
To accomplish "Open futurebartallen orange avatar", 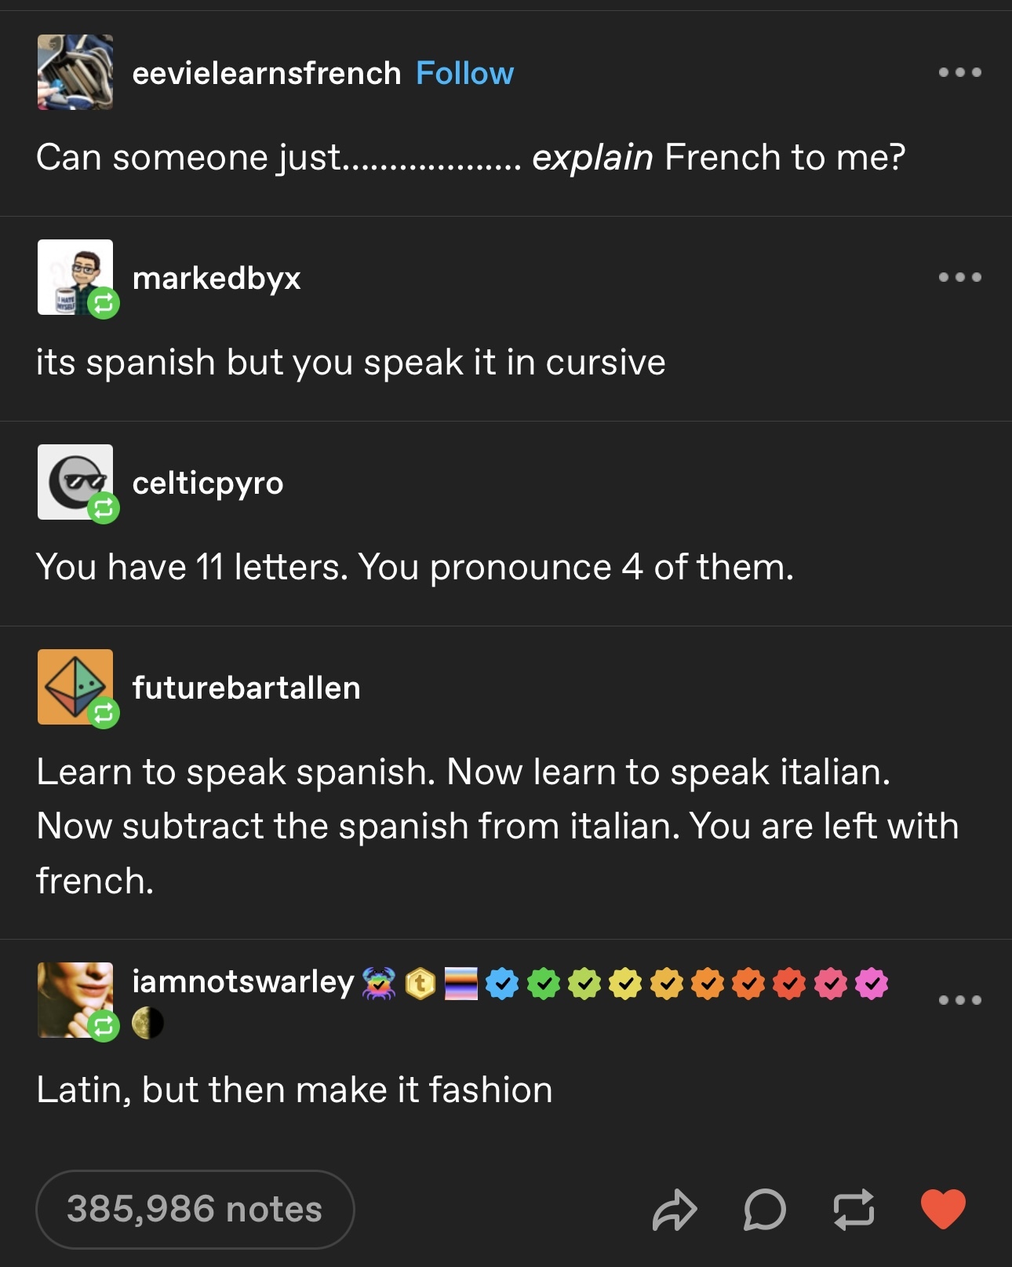I will [x=75, y=687].
